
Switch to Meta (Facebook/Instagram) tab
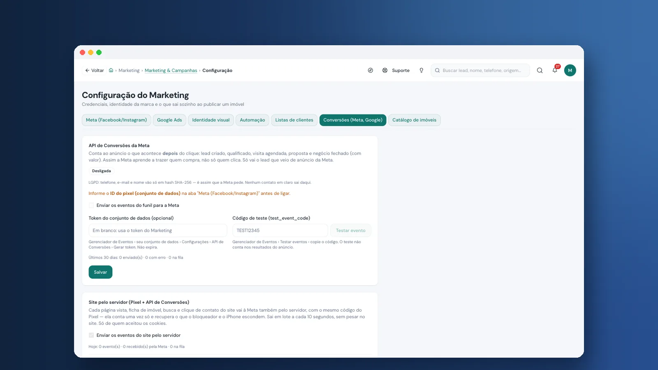[116, 120]
